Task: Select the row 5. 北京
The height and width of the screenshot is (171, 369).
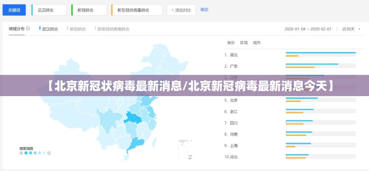Action: click(x=290, y=100)
